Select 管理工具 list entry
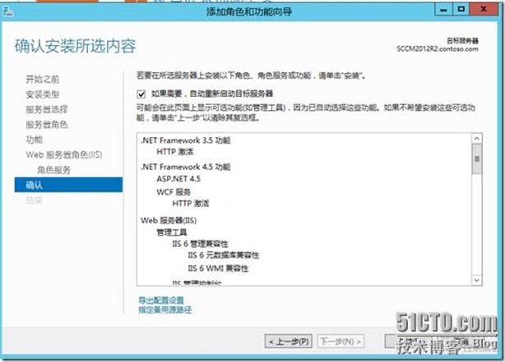Viewport: 505px width, 362px height. 172,232
